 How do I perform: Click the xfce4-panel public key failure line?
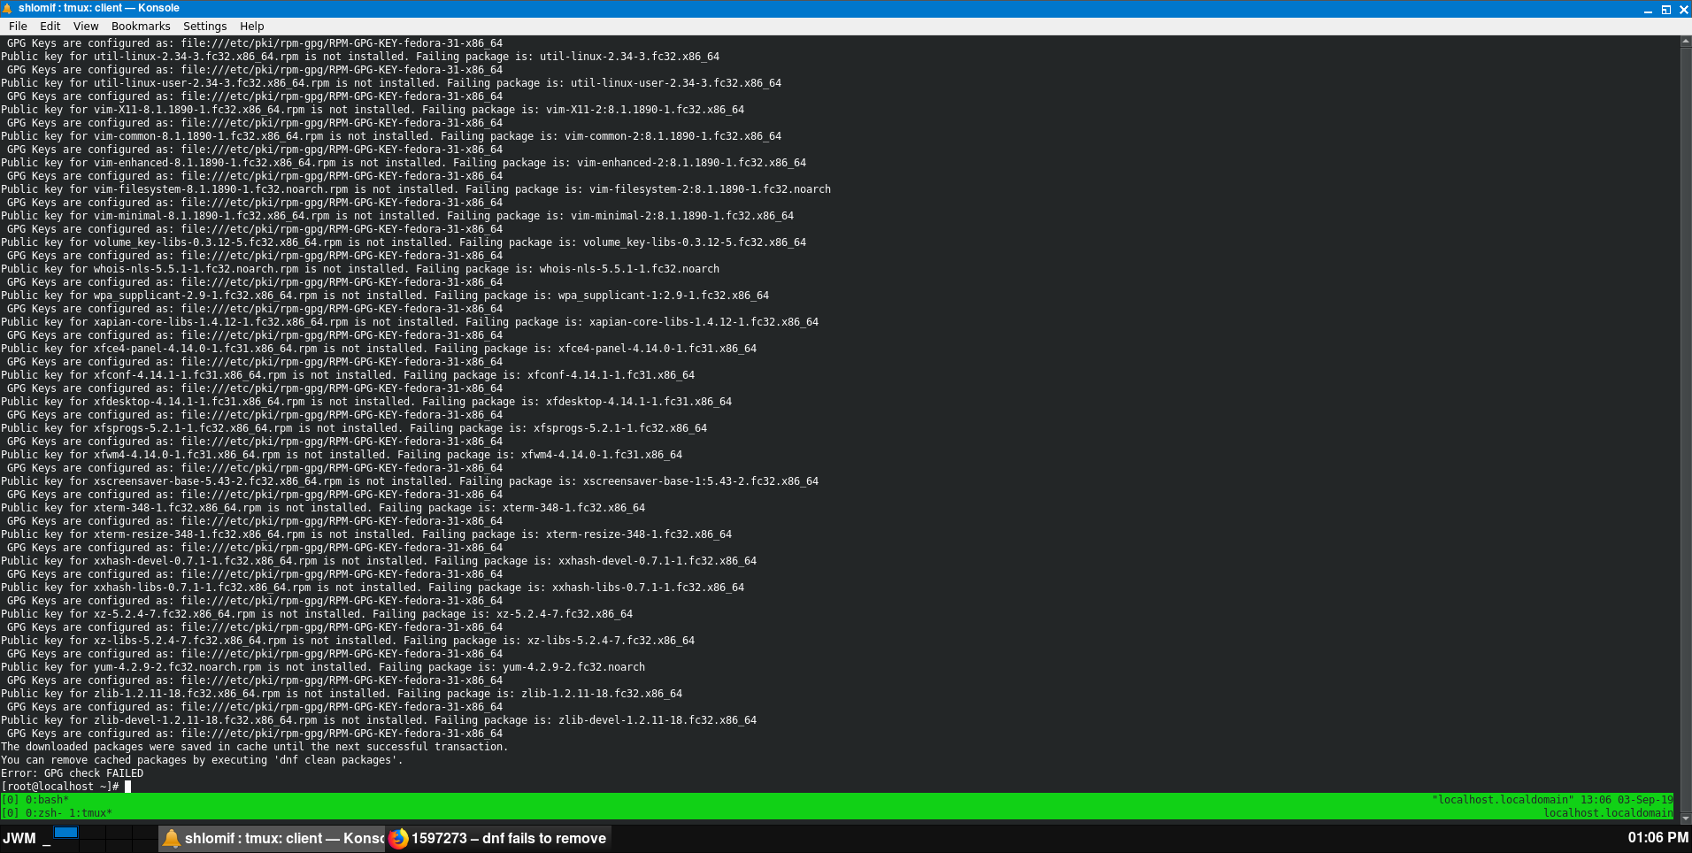[379, 349]
